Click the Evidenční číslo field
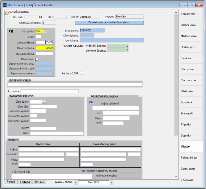Screen dimensions: 206x189 pyautogui.click(x=75, y=85)
